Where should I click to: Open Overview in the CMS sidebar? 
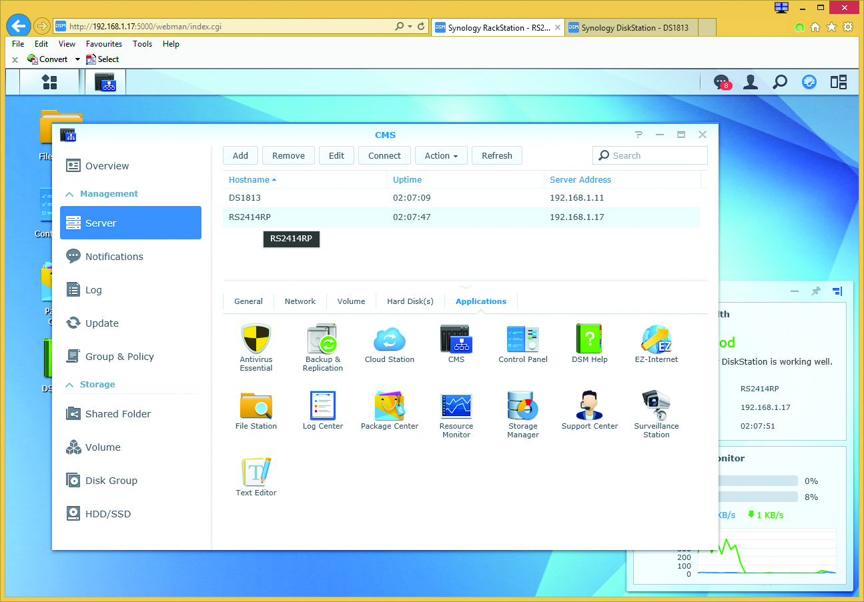coord(131,166)
